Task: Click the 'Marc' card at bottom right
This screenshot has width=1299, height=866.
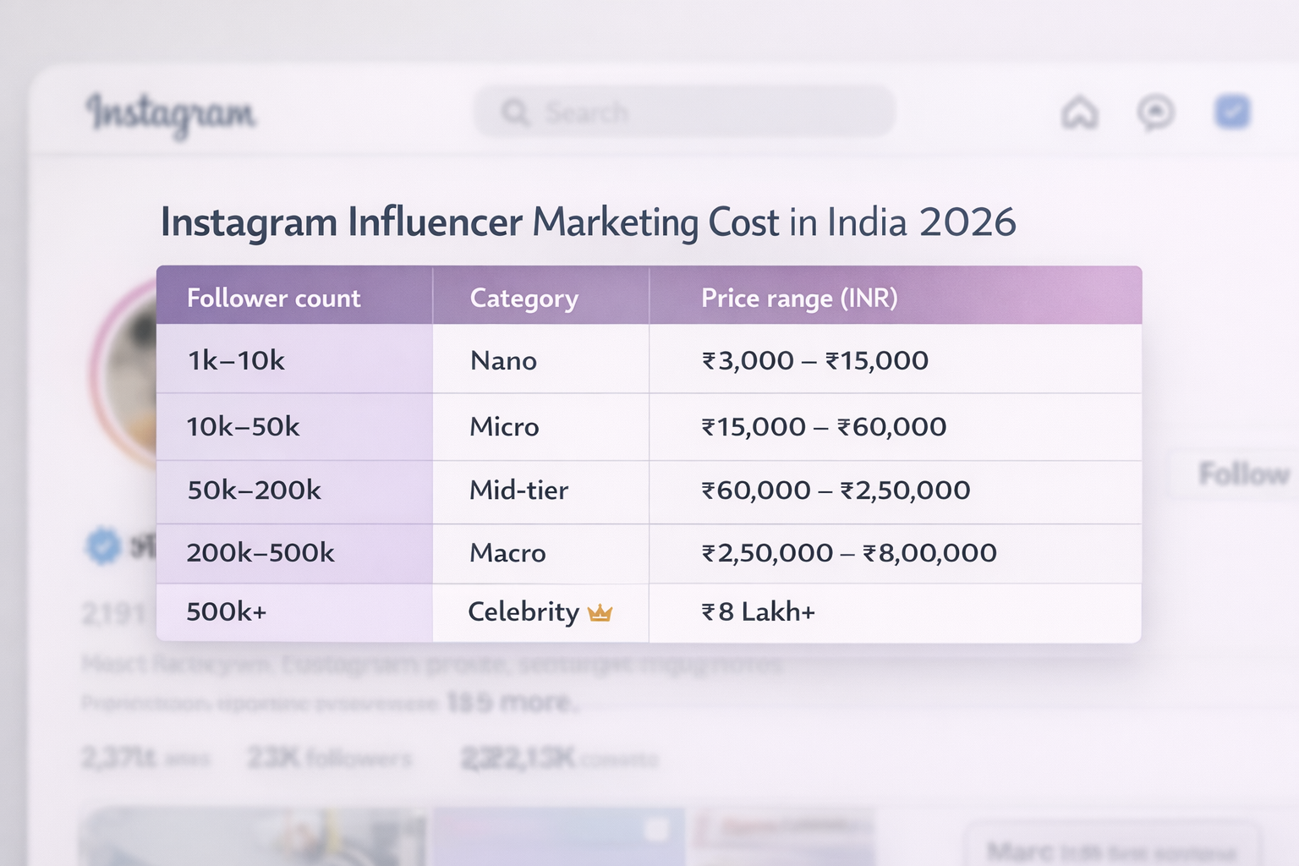Action: [1111, 848]
